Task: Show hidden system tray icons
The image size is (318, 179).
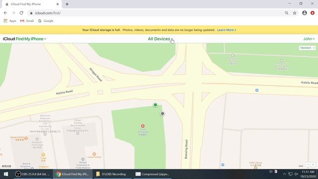Action: (x=284, y=174)
